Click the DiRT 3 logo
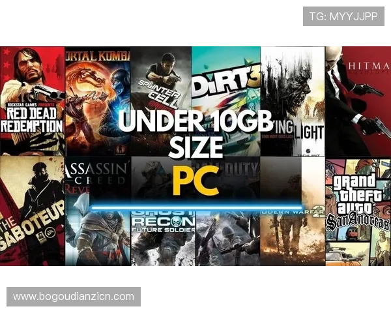The width and height of the screenshot is (391, 313). 225,86
